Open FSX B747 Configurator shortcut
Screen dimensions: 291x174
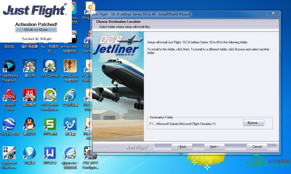(x=90, y=158)
